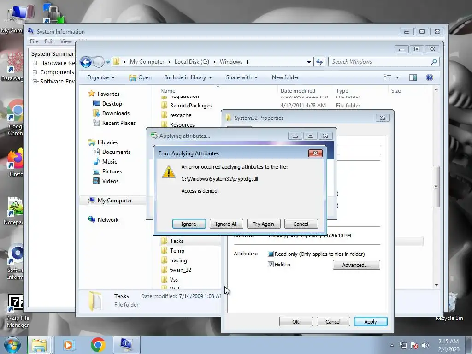Expand Hardware Resources tree node
The image size is (472, 354).
pos(35,63)
